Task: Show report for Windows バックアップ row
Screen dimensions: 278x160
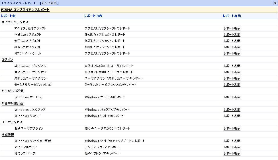Action: [232, 110]
